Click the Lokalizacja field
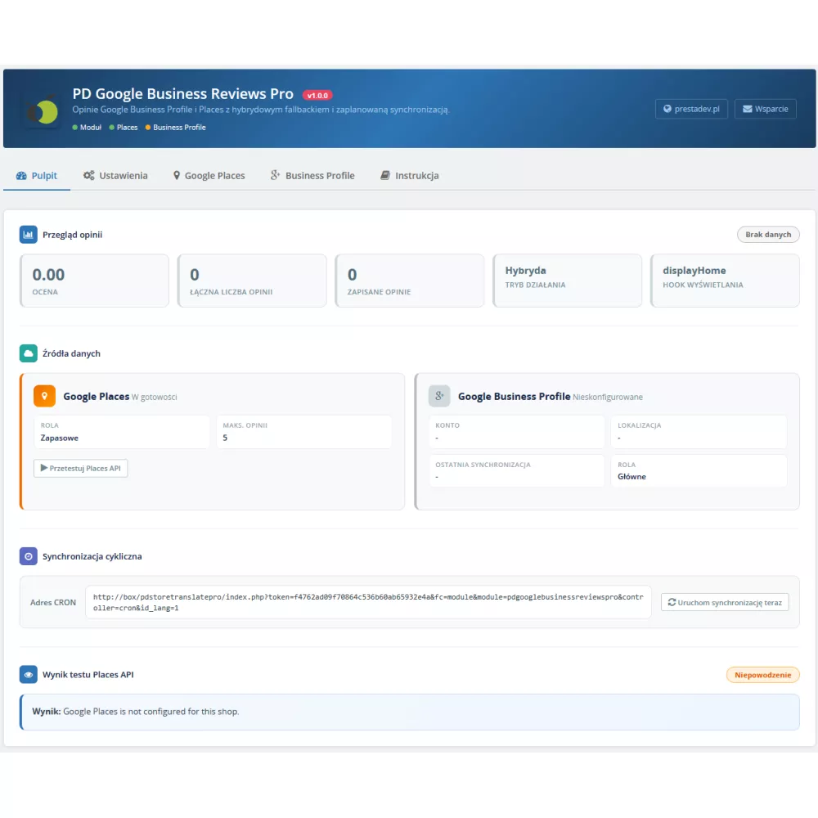The width and height of the screenshot is (818, 818). coord(699,432)
